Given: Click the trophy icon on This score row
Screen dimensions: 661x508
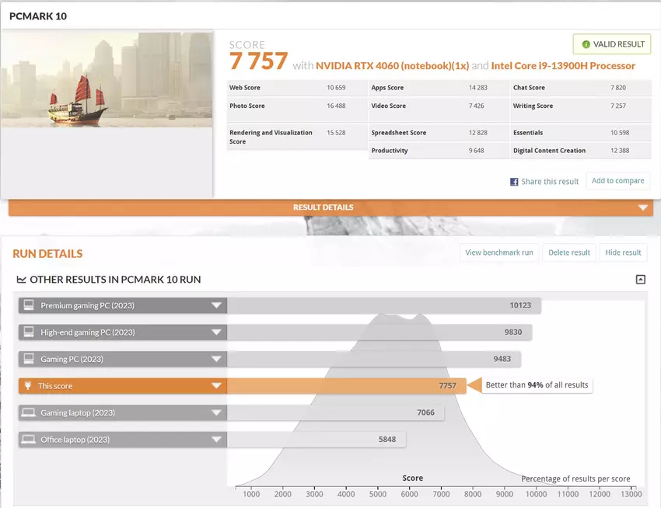Looking at the screenshot, I should point(28,386).
